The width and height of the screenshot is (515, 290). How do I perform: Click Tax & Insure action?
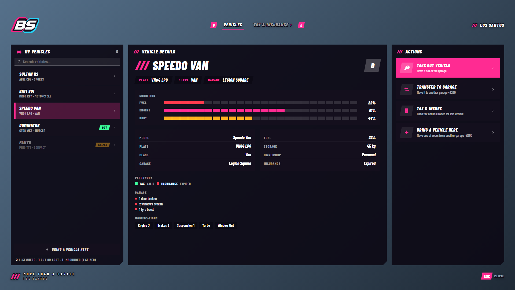(x=448, y=111)
